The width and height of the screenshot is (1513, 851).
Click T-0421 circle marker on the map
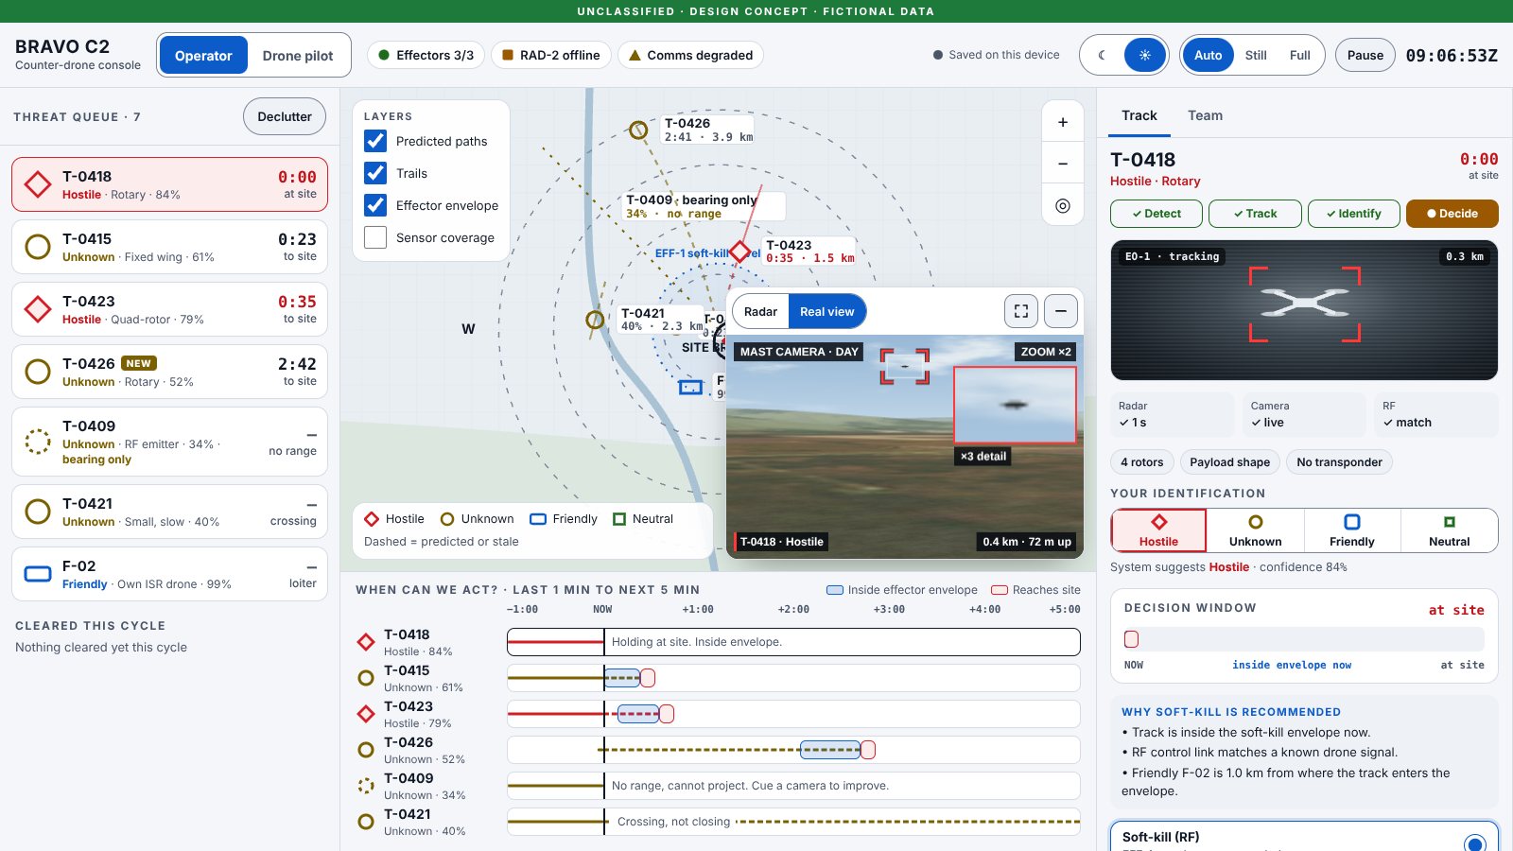point(595,320)
